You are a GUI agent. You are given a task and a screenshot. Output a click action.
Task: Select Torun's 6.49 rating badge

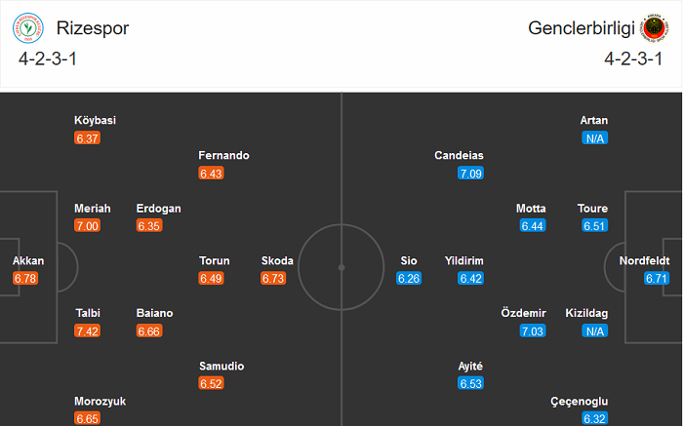coord(212,279)
